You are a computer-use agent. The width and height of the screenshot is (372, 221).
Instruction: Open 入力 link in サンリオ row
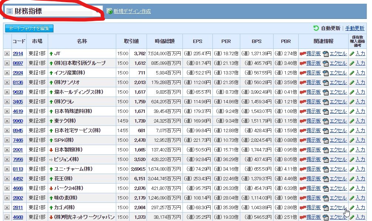(x=360, y=83)
